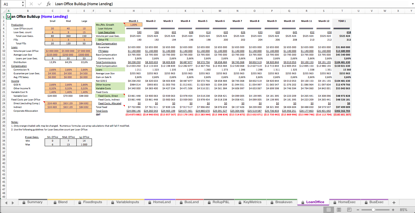Open the VariableInputs sheet tab
The image size is (415, 213).
tap(125, 202)
